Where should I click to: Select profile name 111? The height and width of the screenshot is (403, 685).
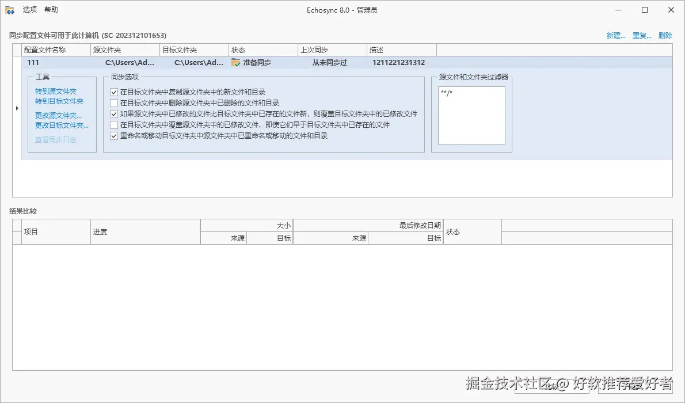pyautogui.click(x=33, y=63)
